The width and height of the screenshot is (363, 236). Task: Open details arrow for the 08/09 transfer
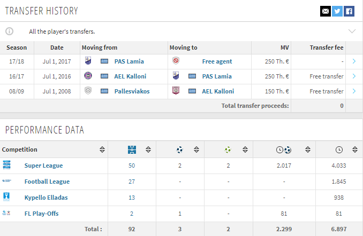pos(354,91)
